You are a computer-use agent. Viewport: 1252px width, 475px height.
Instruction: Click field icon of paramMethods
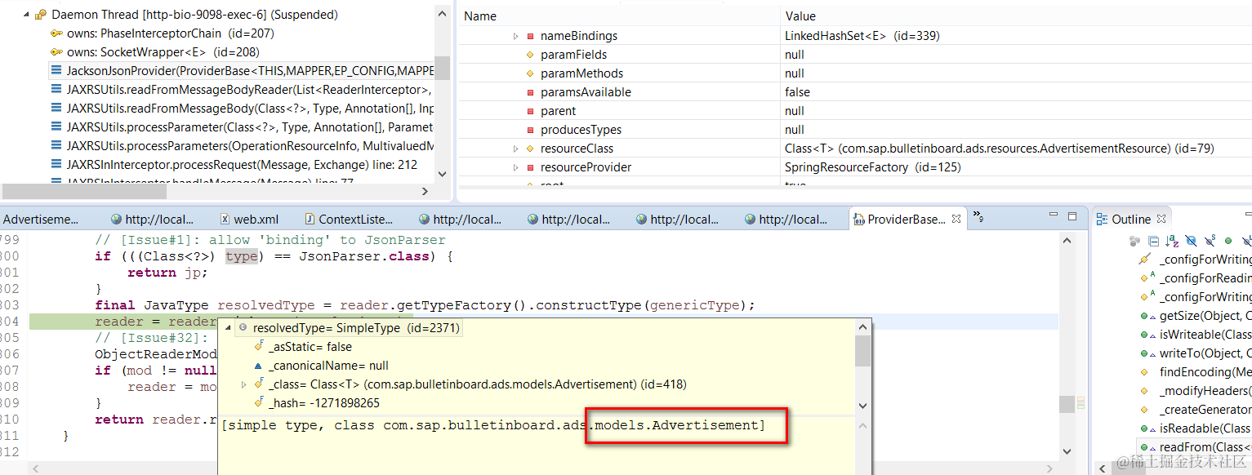(x=530, y=73)
